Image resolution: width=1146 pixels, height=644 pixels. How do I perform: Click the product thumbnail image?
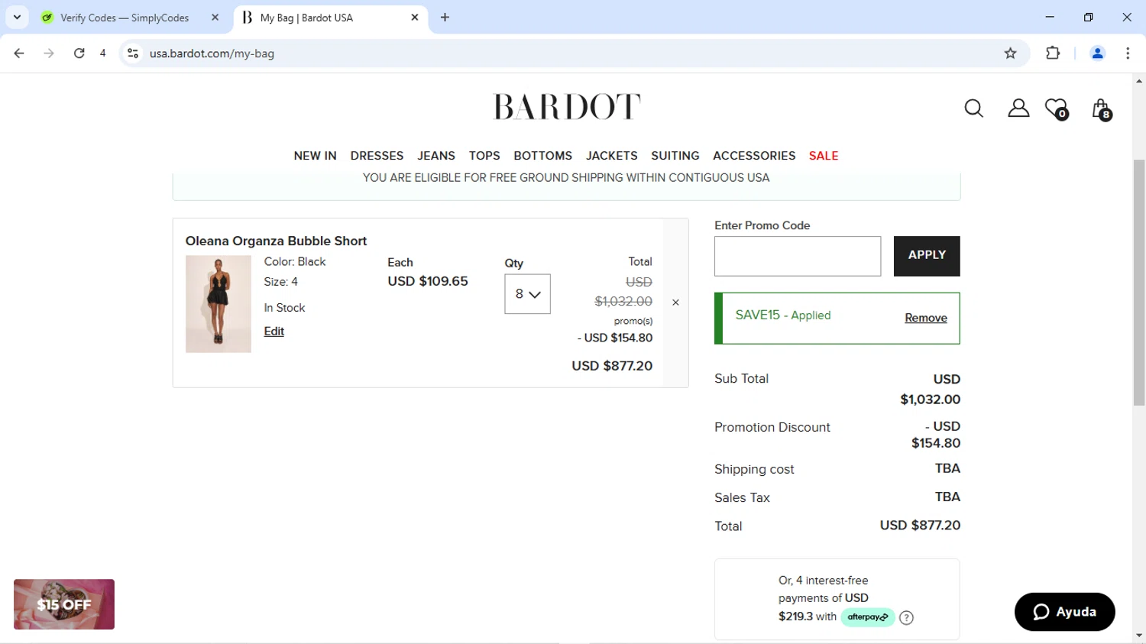[x=218, y=304]
